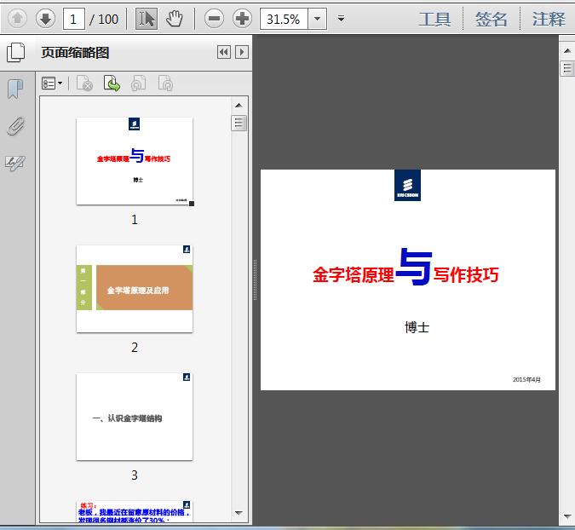Collapse the thumbnails pane with double-arrow button

pos(224,53)
